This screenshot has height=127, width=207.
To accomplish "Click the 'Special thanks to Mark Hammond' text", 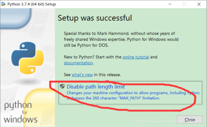I will point(121,39).
